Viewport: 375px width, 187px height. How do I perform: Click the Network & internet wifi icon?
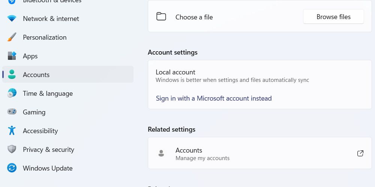(x=12, y=19)
